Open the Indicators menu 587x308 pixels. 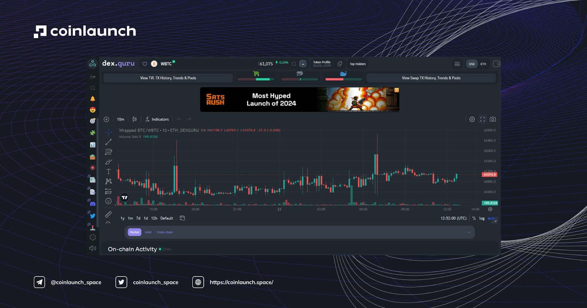pos(157,119)
